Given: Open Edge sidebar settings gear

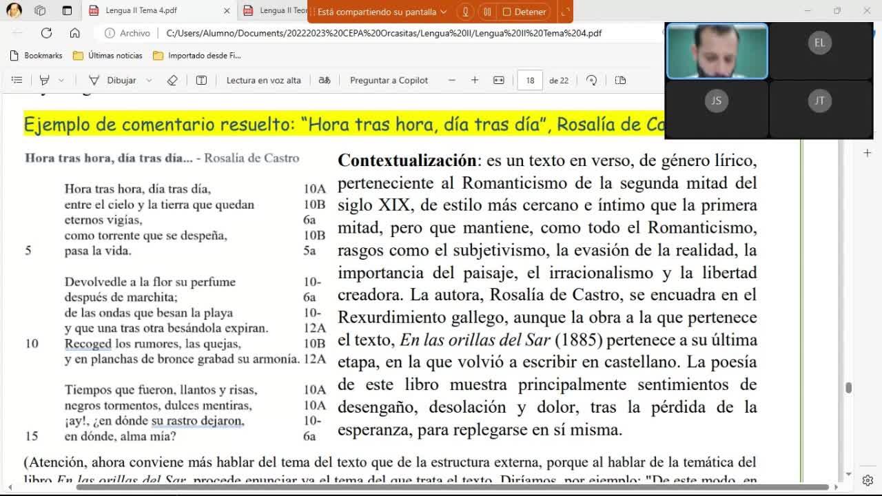Looking at the screenshot, I should pos(868,480).
